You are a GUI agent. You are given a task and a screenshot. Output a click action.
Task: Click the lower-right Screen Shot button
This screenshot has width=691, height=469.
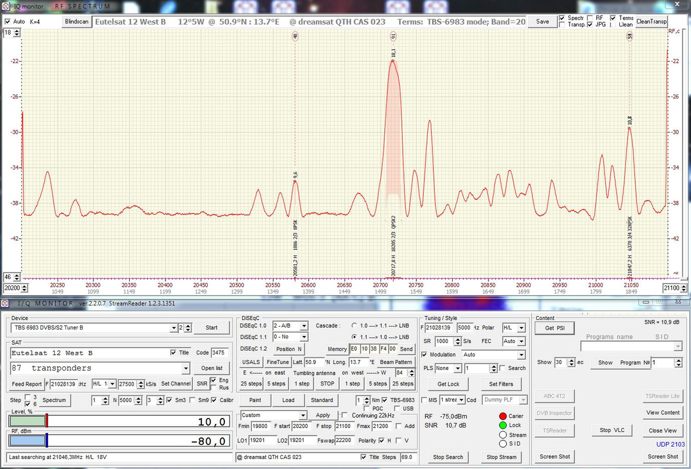[663, 457]
